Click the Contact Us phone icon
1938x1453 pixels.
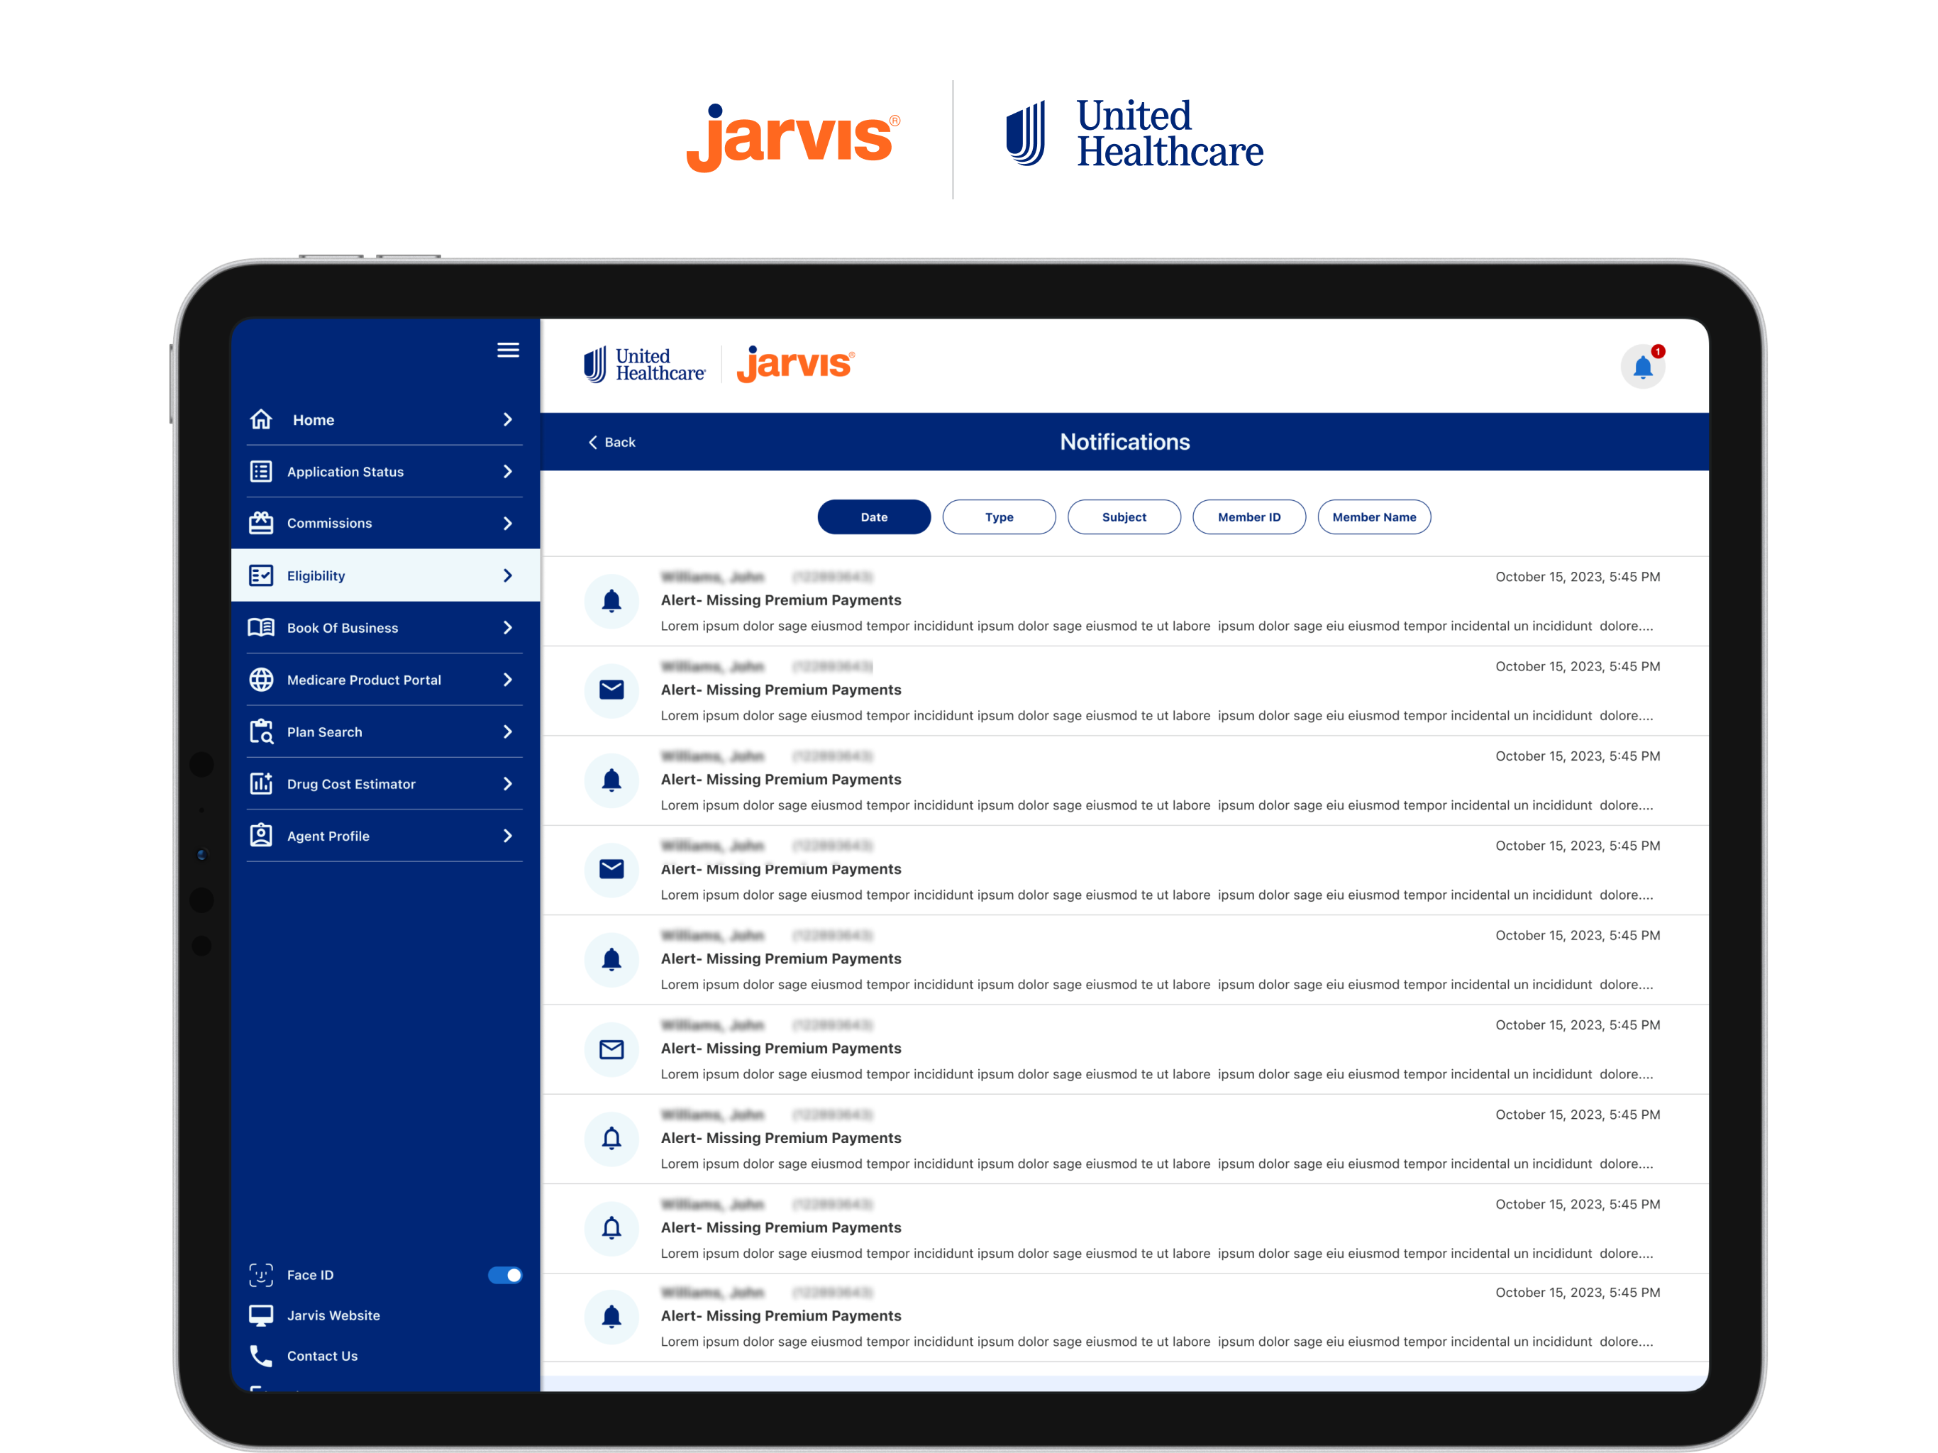pos(261,1356)
